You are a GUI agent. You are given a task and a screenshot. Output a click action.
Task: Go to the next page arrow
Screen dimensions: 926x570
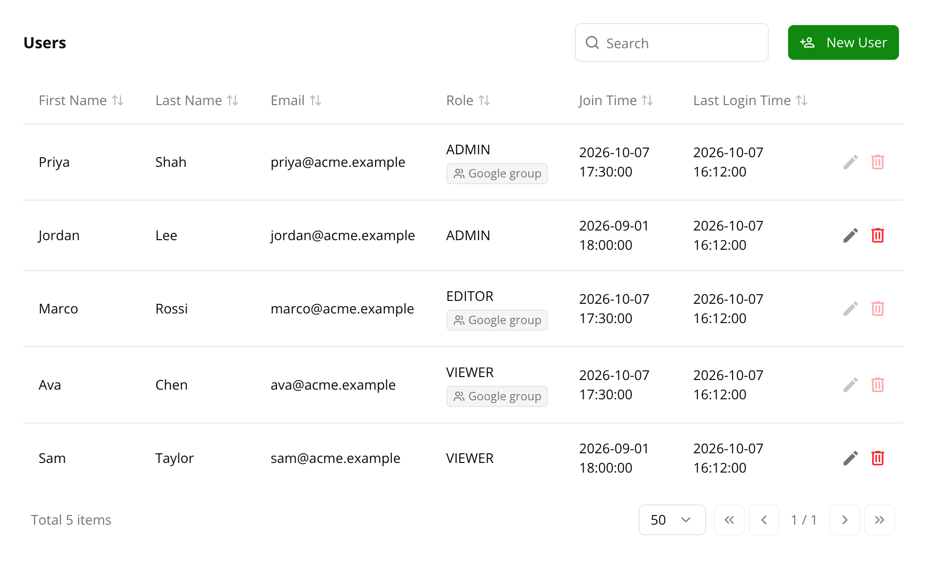[x=844, y=520]
